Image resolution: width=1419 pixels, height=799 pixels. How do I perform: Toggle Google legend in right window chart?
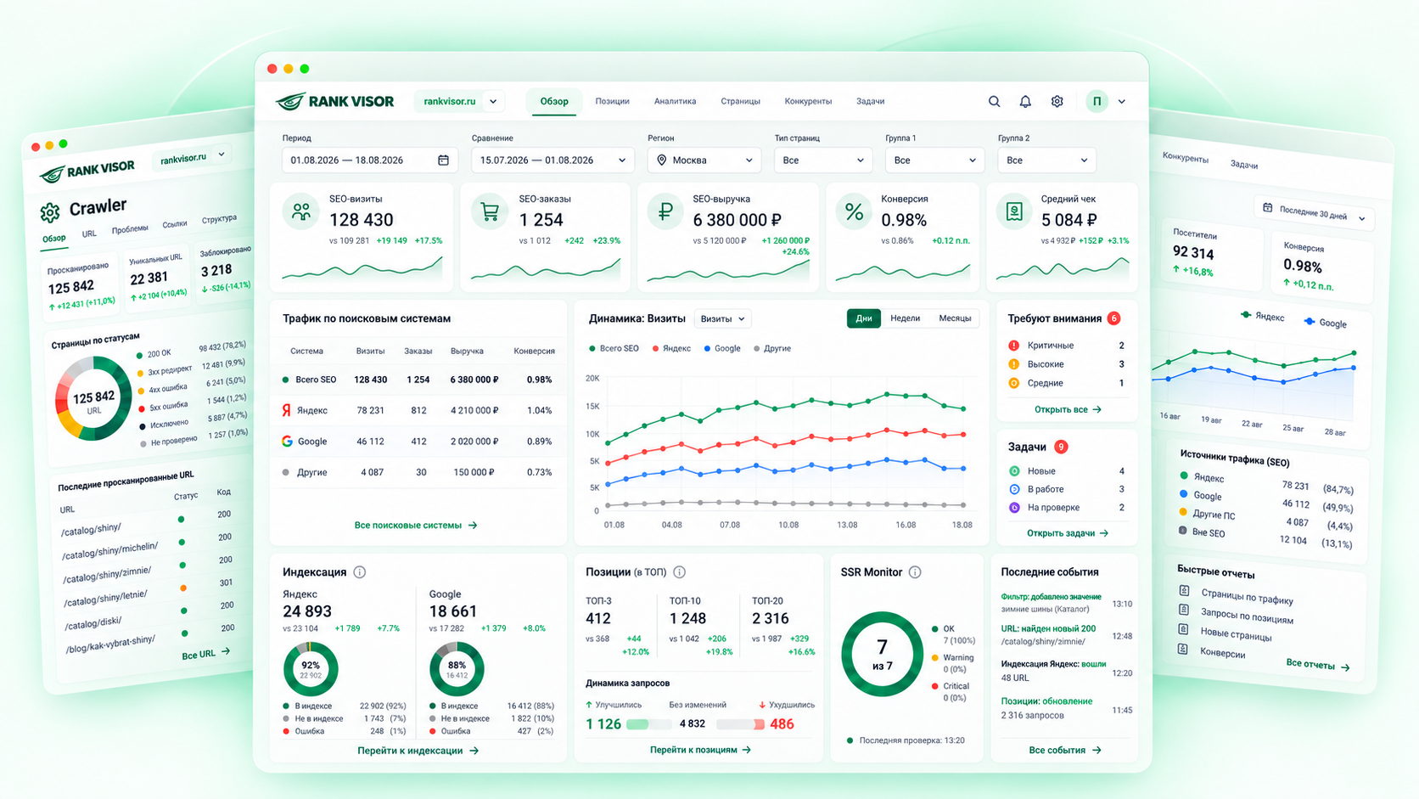point(1326,323)
